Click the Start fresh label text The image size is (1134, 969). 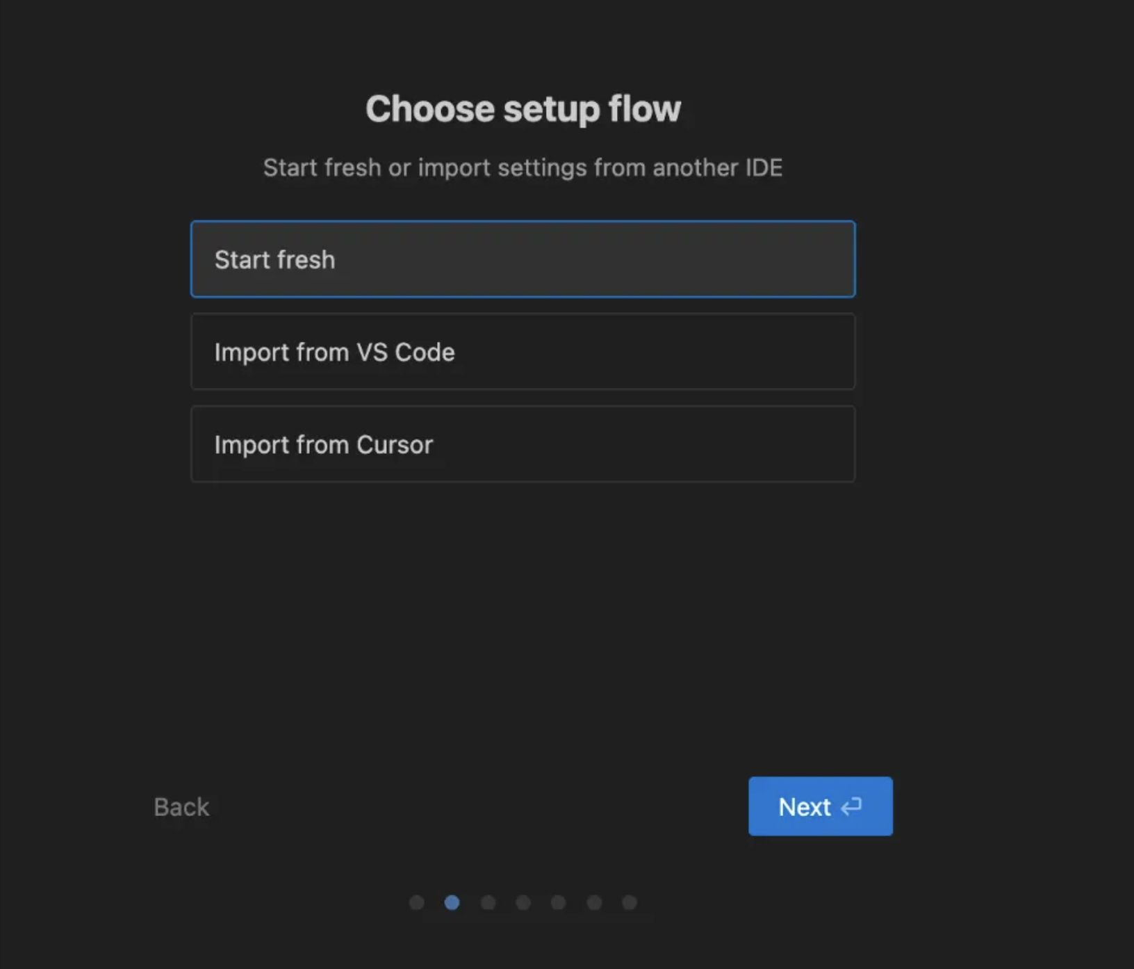(275, 259)
